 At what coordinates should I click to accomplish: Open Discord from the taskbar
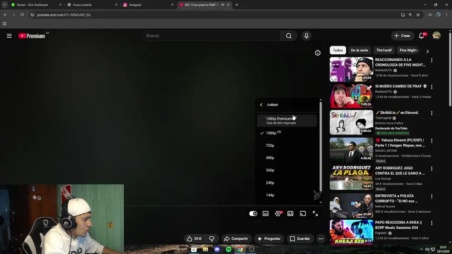[x=217, y=249]
